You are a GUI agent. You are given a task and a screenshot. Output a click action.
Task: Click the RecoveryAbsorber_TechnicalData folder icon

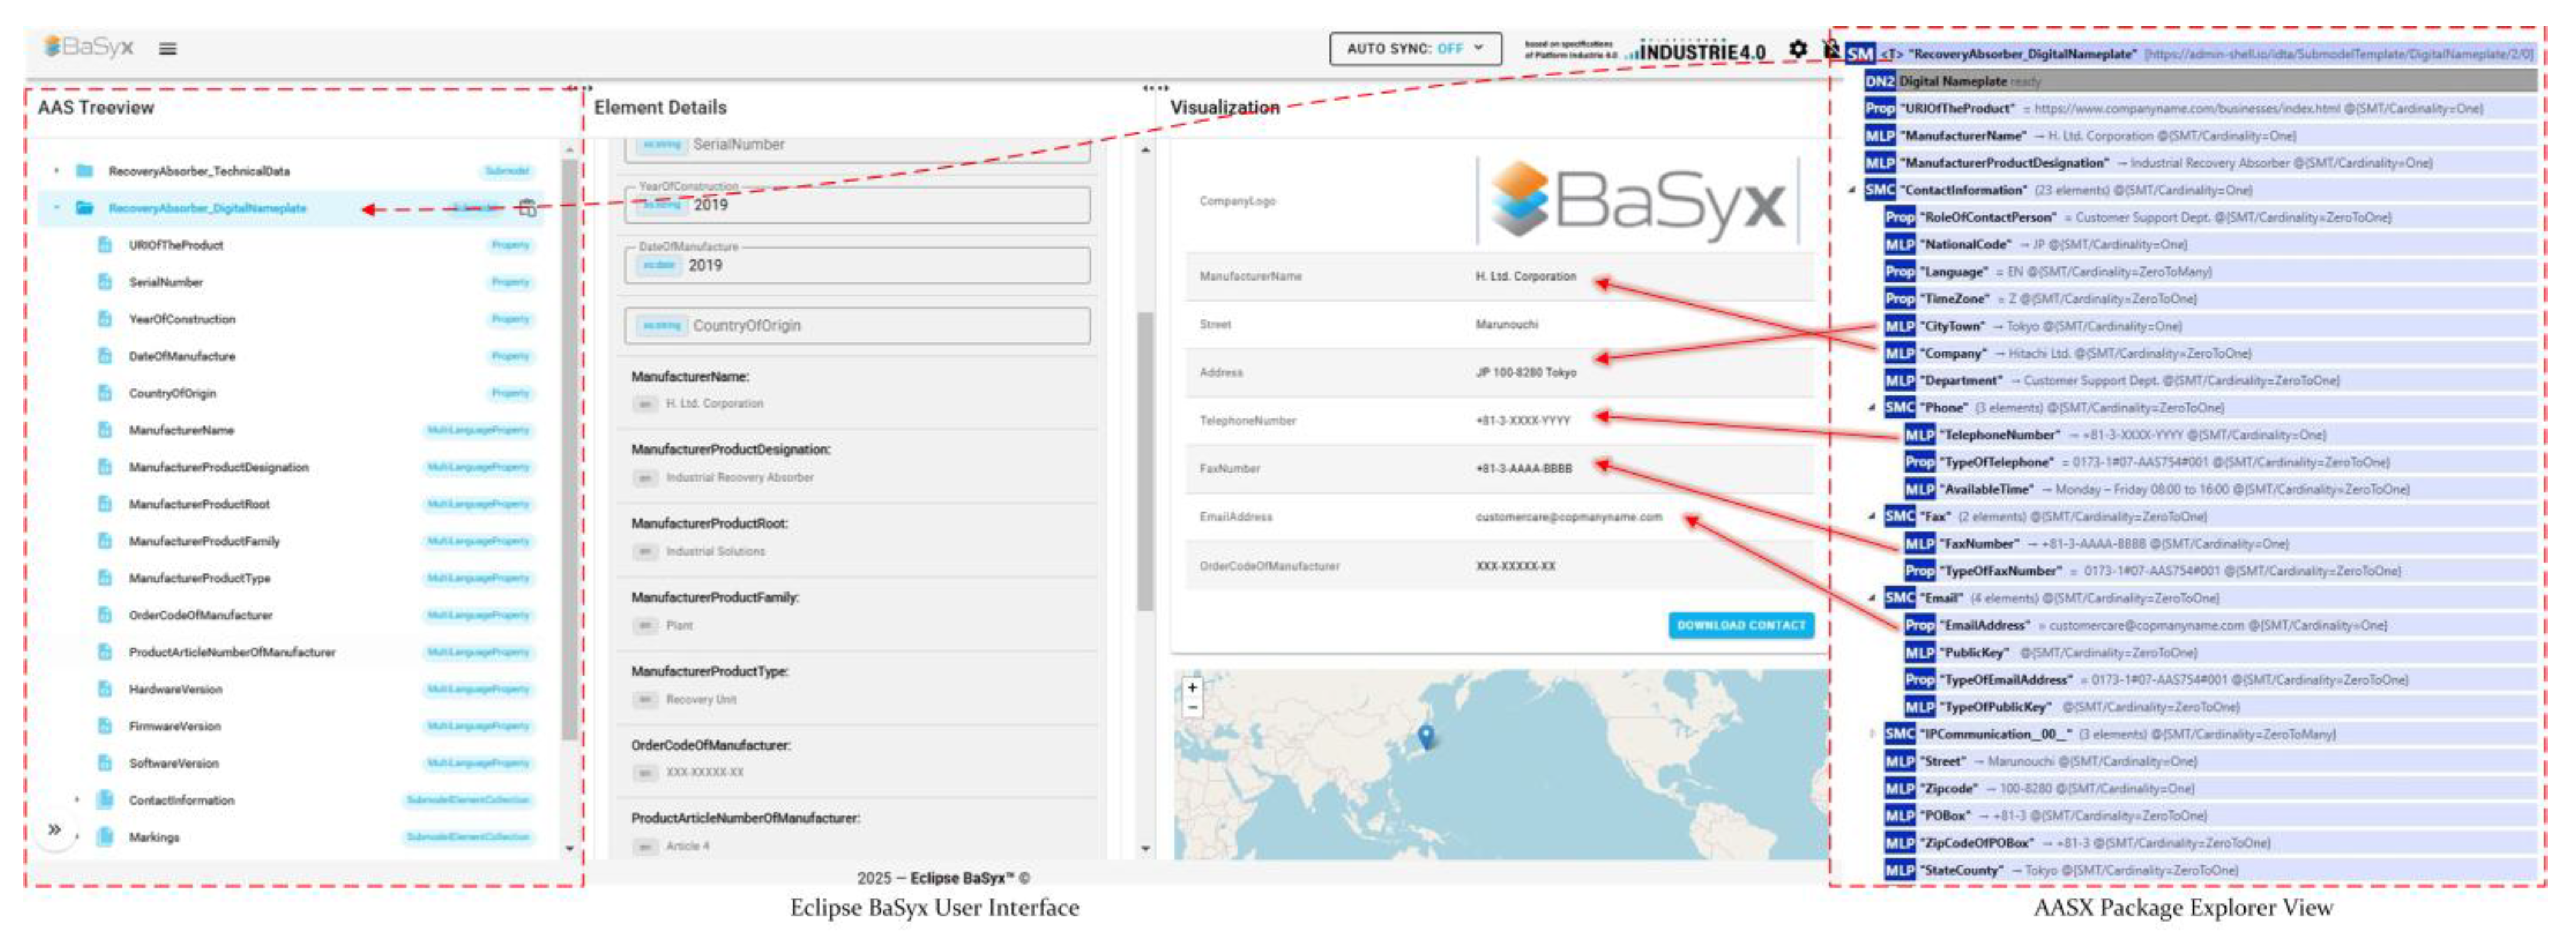(85, 171)
